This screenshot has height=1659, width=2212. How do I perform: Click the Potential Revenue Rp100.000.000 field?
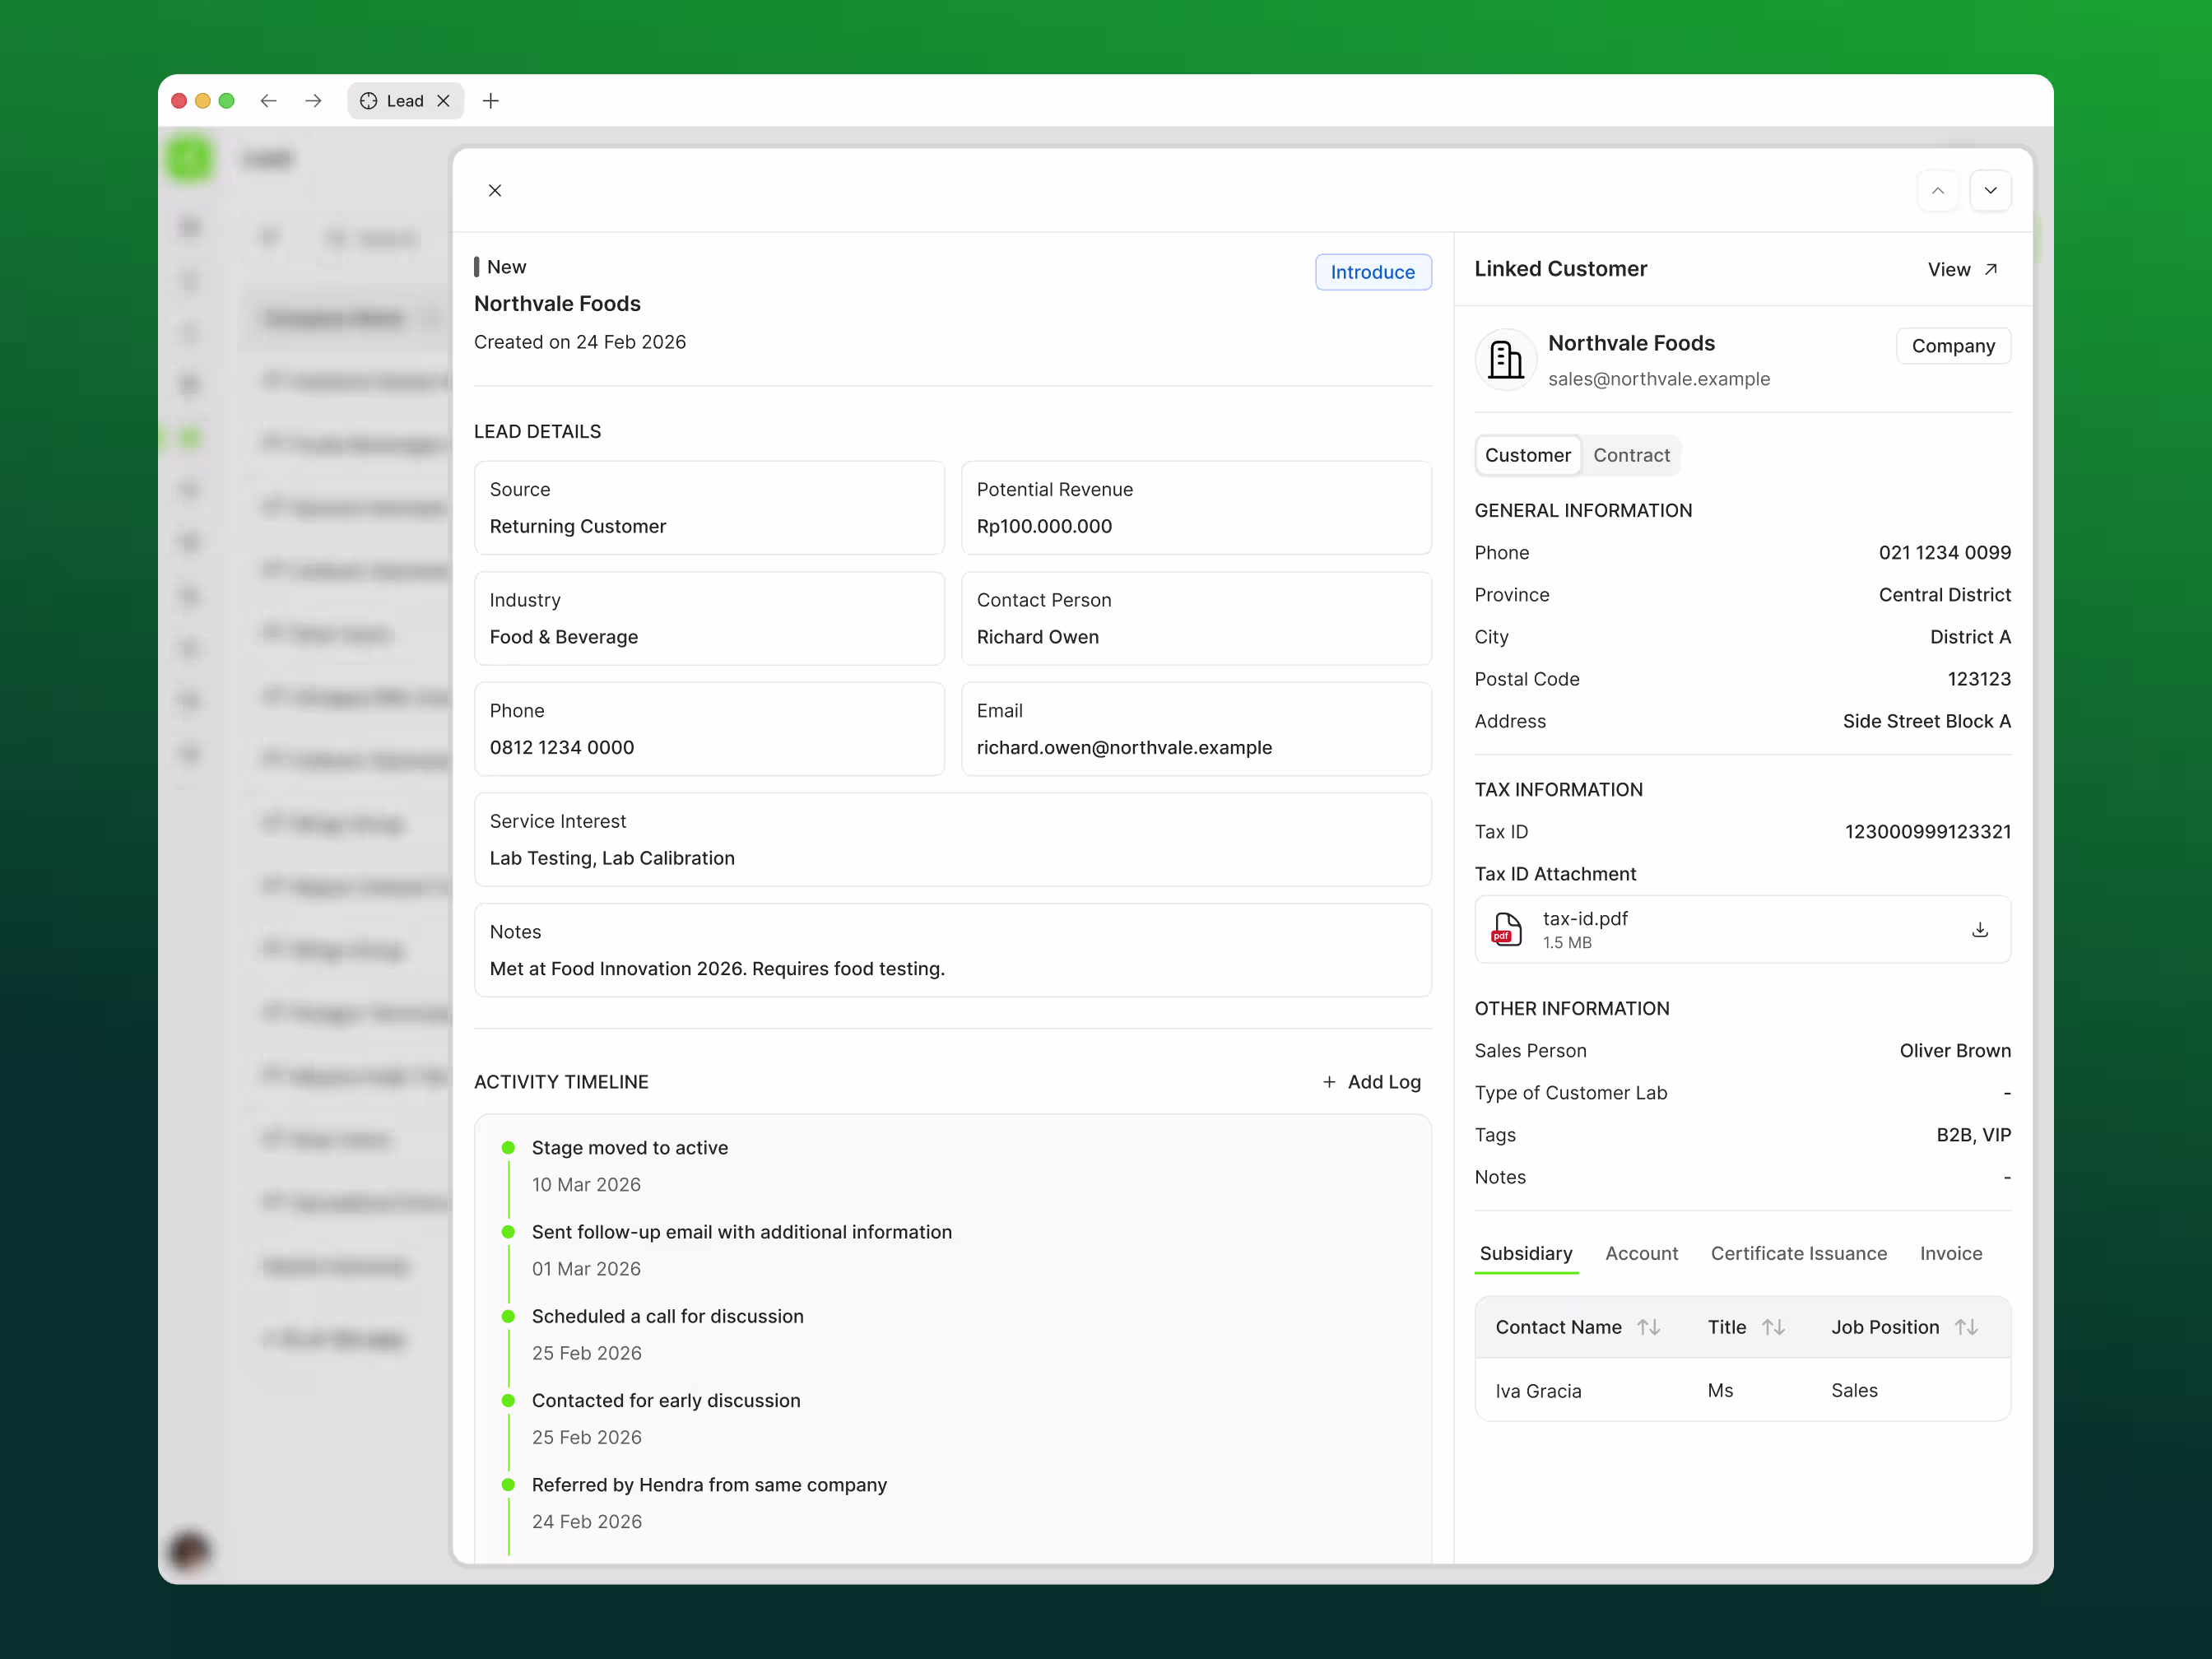point(1196,508)
